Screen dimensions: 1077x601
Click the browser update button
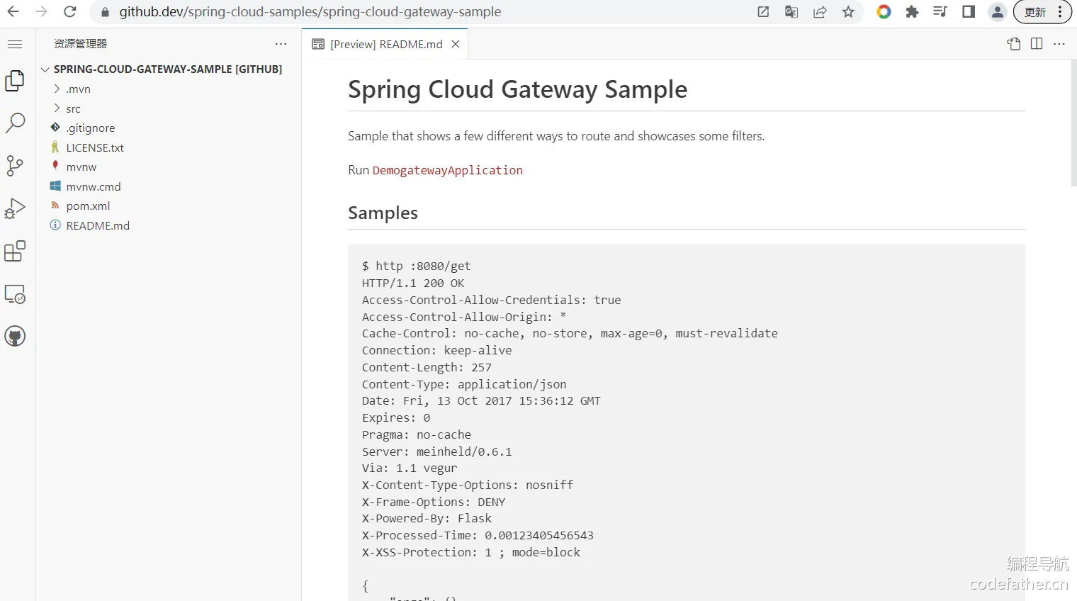(x=1042, y=12)
